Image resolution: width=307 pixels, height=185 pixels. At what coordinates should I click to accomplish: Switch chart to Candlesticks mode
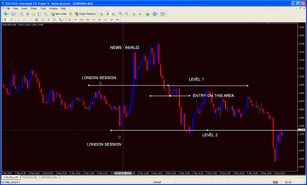[x=108, y=14]
